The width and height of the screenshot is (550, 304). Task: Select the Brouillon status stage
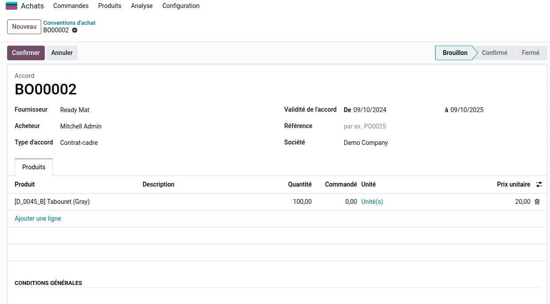coord(455,53)
